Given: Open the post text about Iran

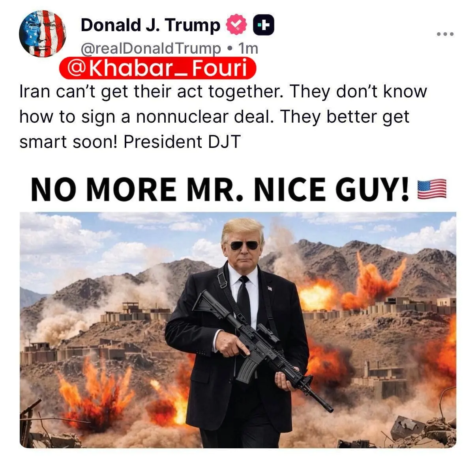Looking at the screenshot, I should (x=223, y=116).
